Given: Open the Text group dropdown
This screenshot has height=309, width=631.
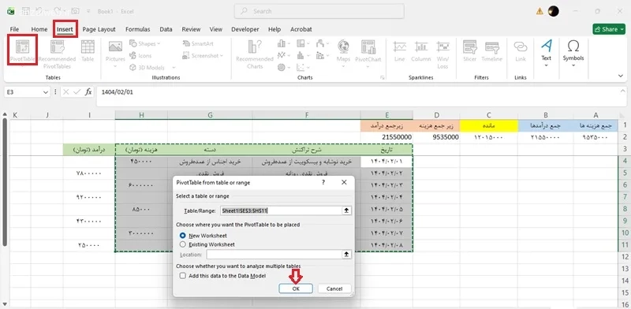Looking at the screenshot, I should pos(546,53).
